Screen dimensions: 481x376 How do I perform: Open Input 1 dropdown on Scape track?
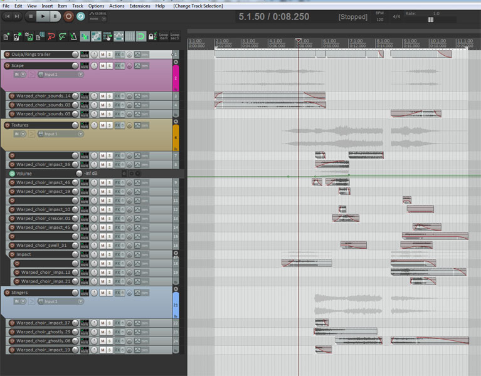[x=60, y=74]
